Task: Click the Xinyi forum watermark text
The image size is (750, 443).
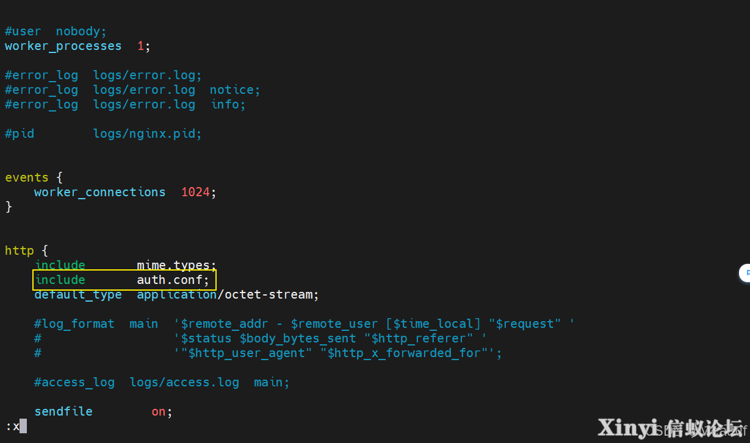Action: click(x=670, y=428)
